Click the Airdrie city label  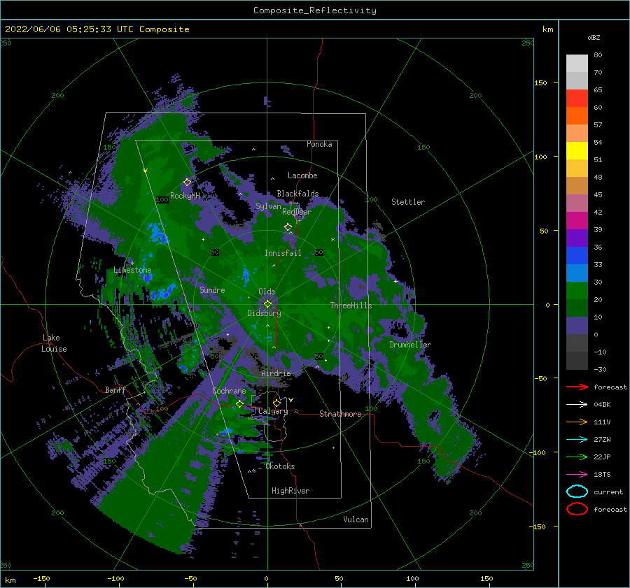point(276,373)
